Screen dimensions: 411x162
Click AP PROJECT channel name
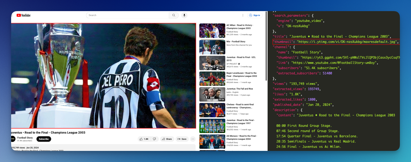coord(232,64)
